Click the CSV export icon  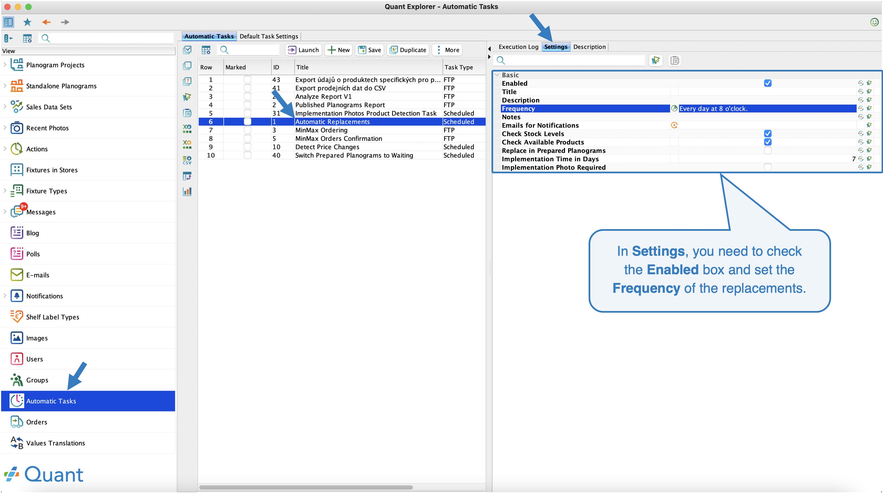187,160
